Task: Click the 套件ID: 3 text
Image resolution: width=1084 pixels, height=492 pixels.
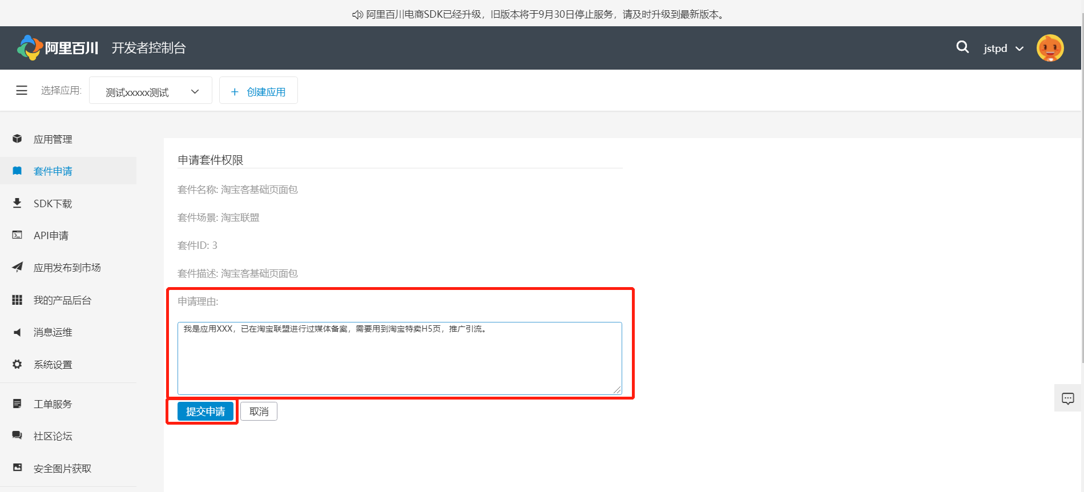Action: (x=198, y=245)
